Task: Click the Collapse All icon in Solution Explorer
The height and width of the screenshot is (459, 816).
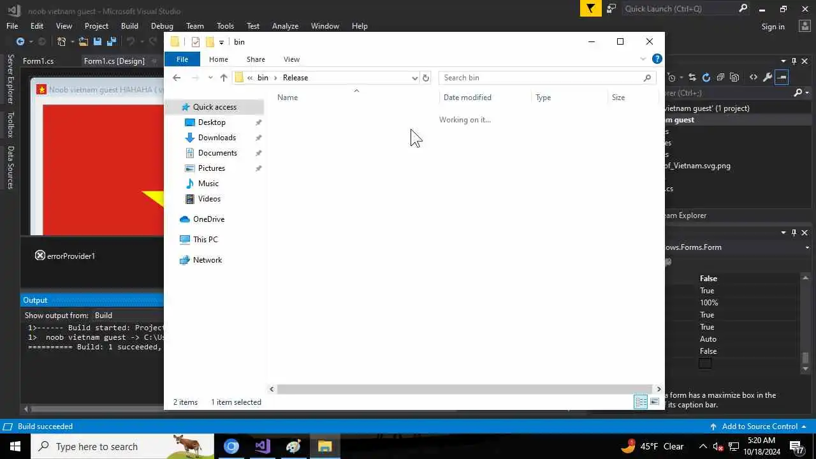Action: 720,77
